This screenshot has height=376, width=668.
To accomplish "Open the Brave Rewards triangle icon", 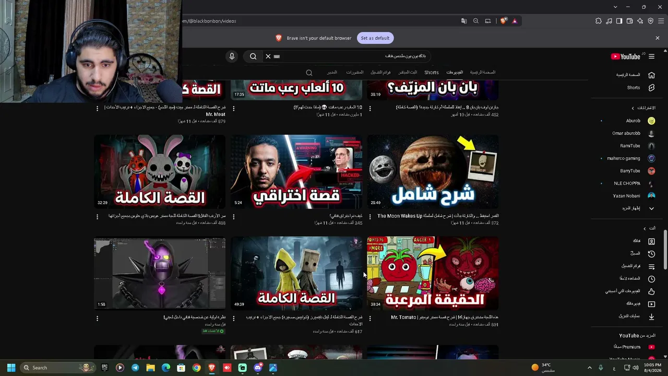I will (x=515, y=21).
